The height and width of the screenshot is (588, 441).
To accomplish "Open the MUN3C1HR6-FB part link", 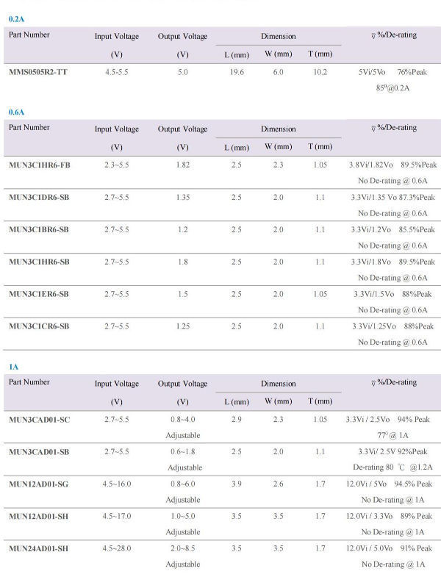I will tap(40, 165).
